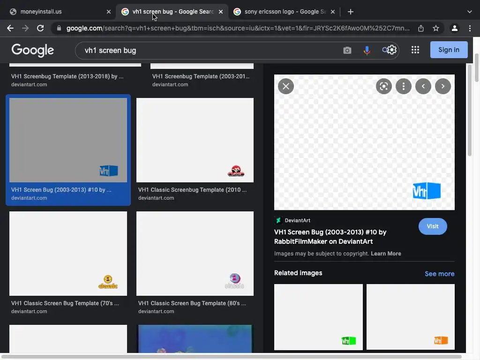Select the VH1 Classic 80's thumbnail
480x360 pixels.
pyautogui.click(x=195, y=254)
